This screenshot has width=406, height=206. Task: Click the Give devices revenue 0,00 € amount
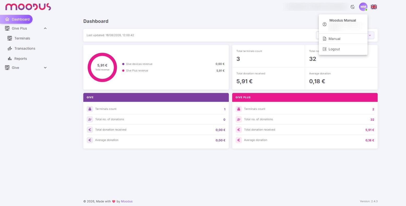(220, 64)
